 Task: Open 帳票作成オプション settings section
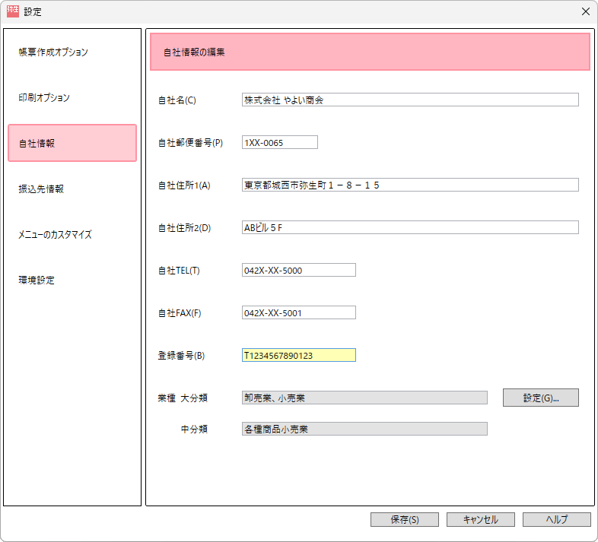pyautogui.click(x=53, y=52)
